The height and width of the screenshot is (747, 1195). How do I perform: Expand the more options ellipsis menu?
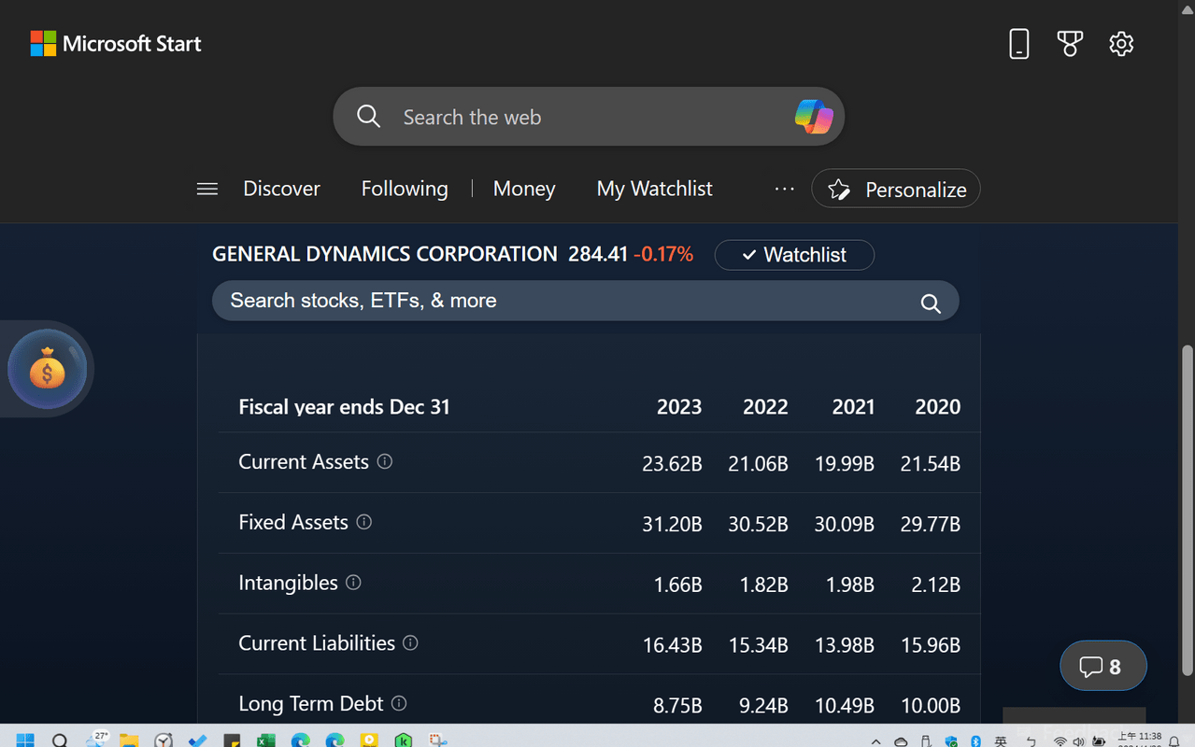pyautogui.click(x=784, y=190)
